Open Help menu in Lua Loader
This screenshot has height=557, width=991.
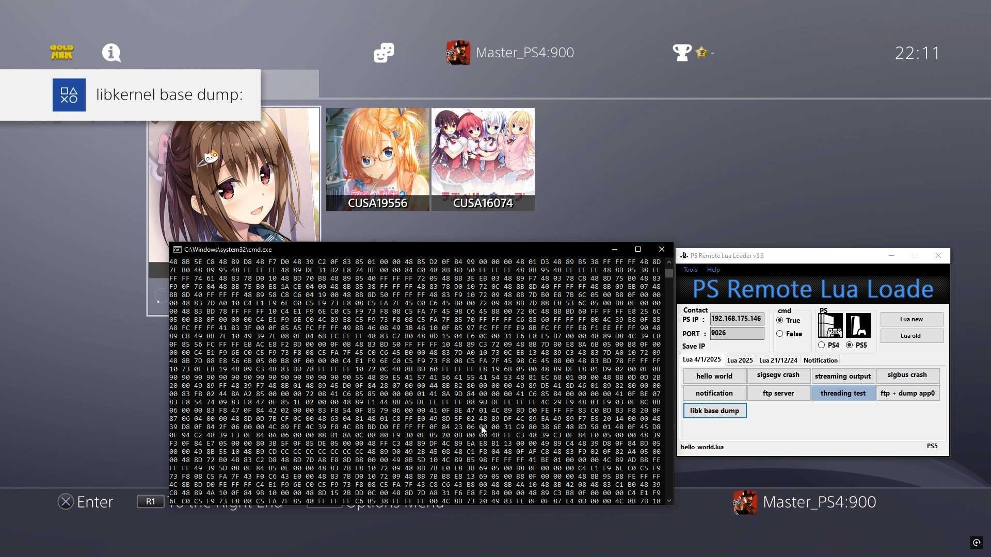[713, 270]
